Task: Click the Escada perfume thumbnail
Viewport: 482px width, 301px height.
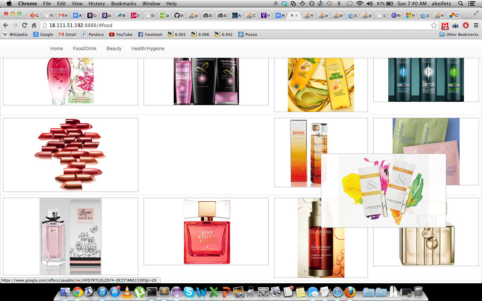Action: pos(70,81)
